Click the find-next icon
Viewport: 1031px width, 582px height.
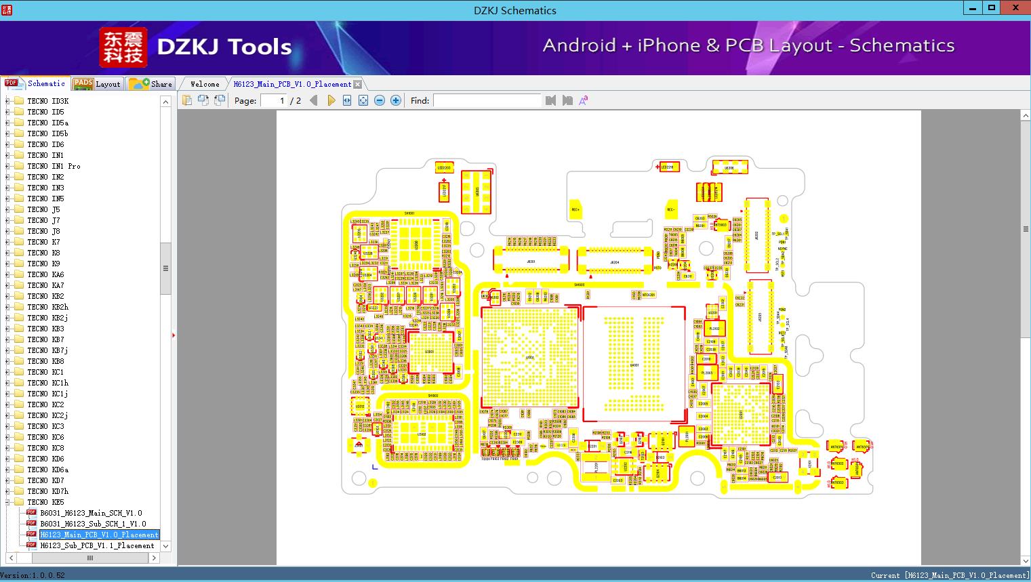(x=567, y=100)
